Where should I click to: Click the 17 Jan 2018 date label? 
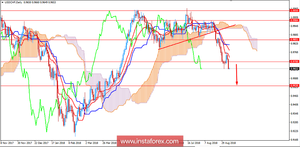pos(58,143)
